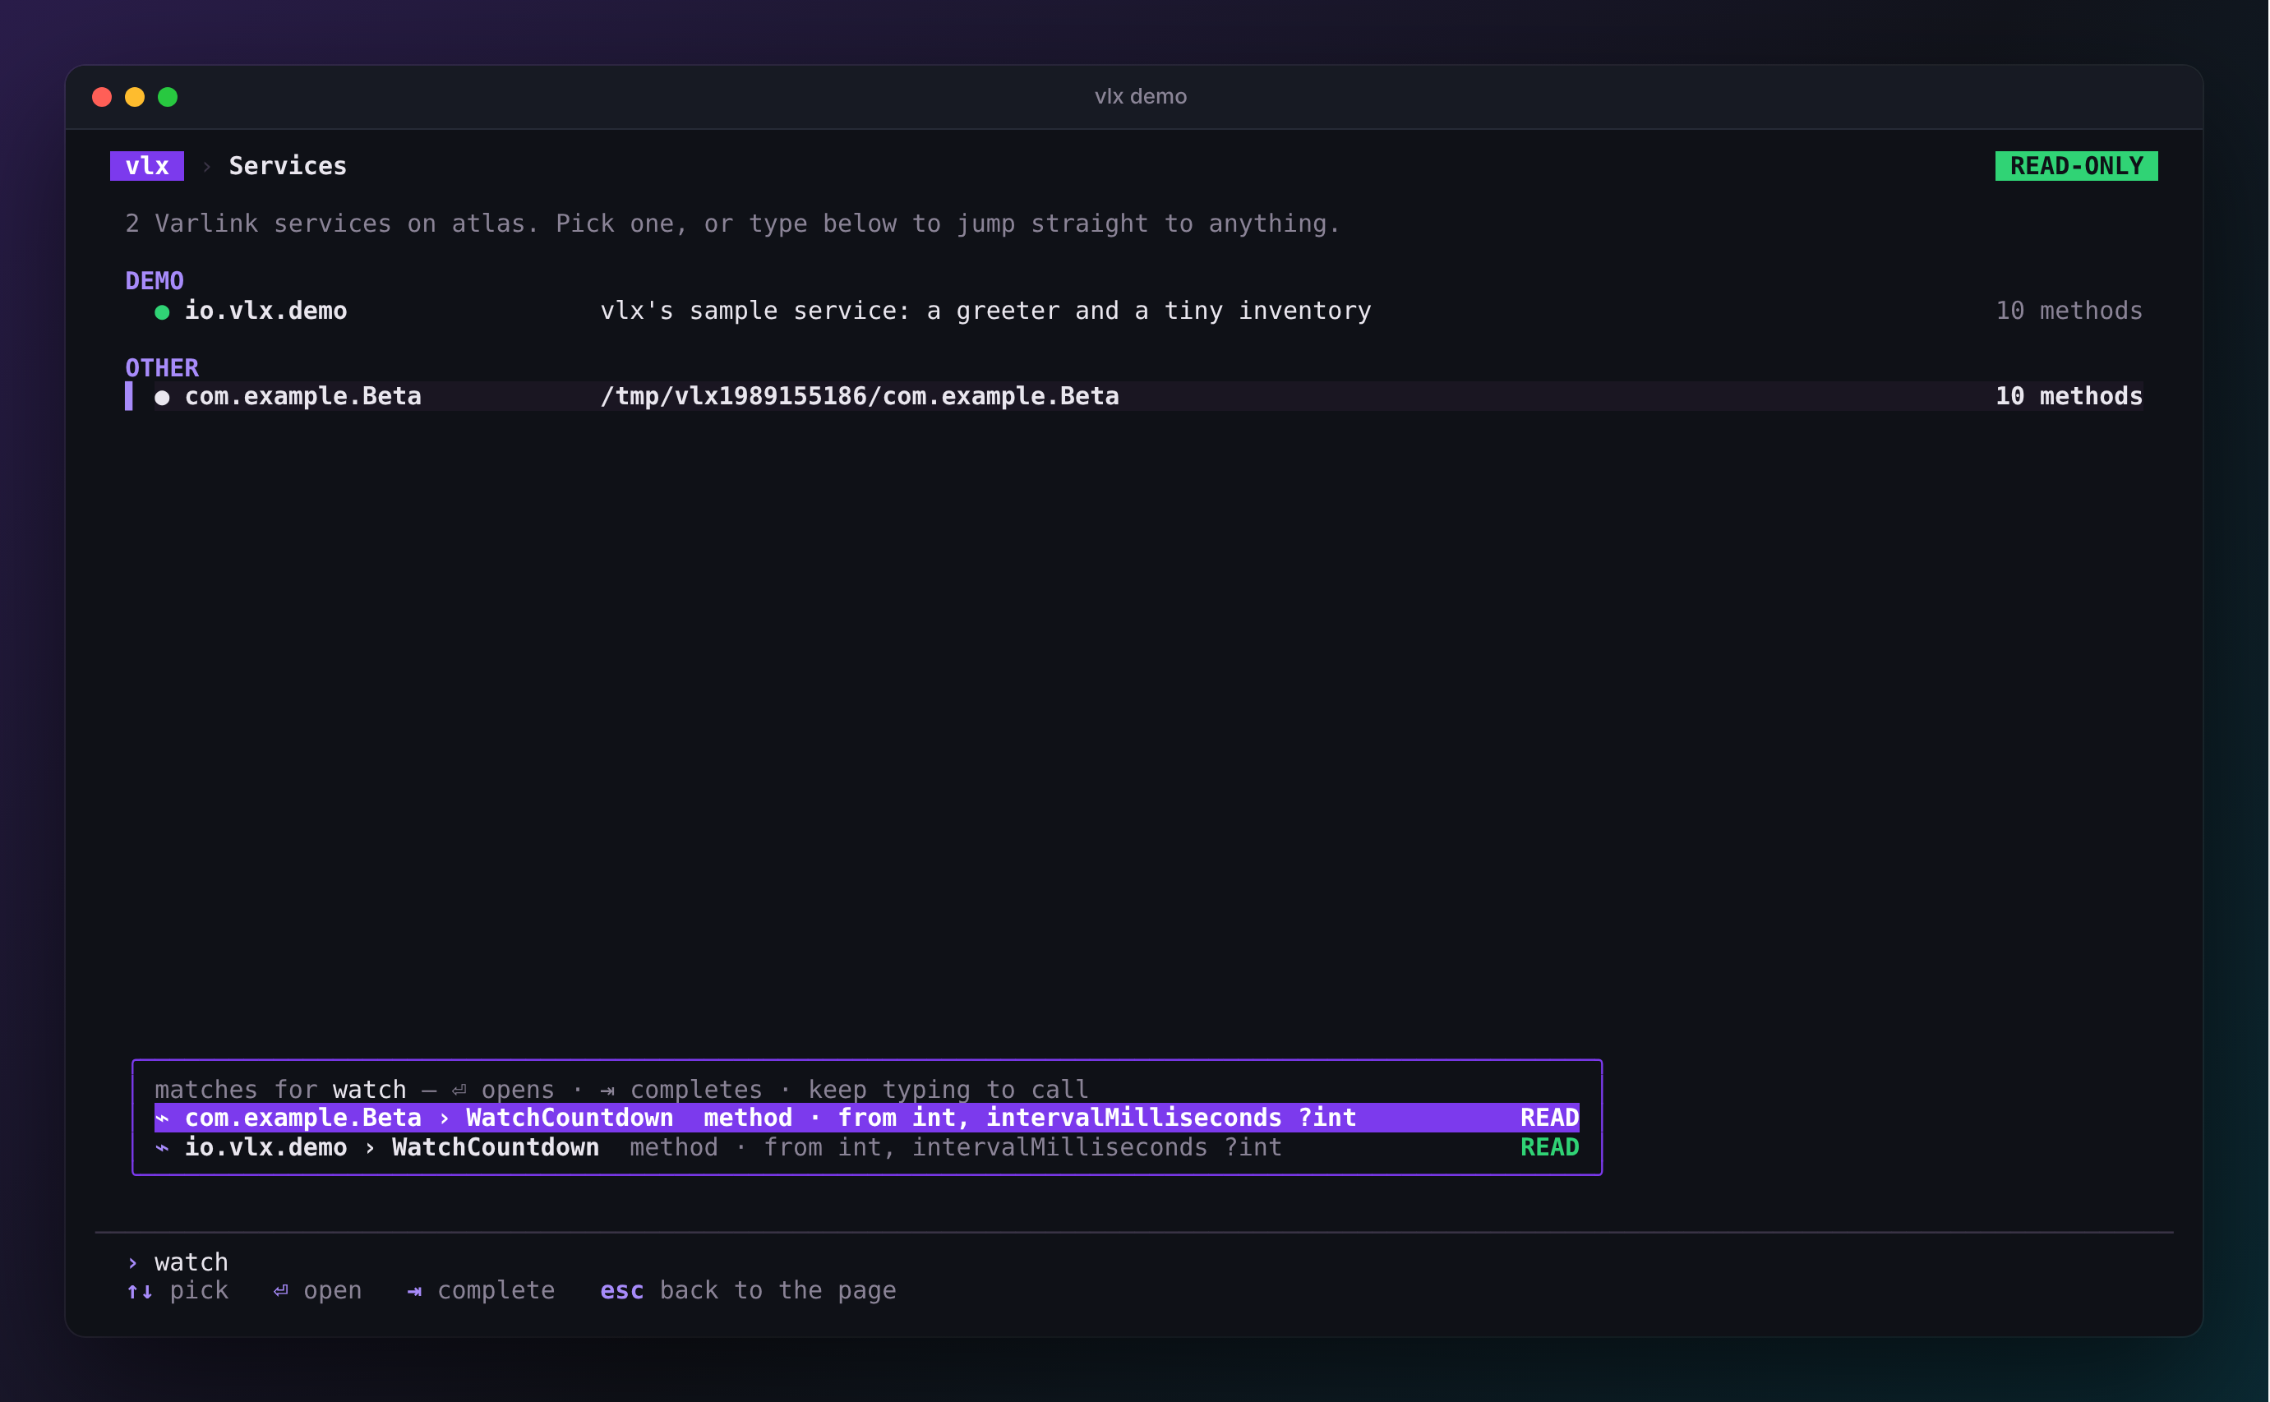The width and height of the screenshot is (2270, 1402).
Task: Click the 10 methods count for com.example.Beta
Action: (2069, 396)
